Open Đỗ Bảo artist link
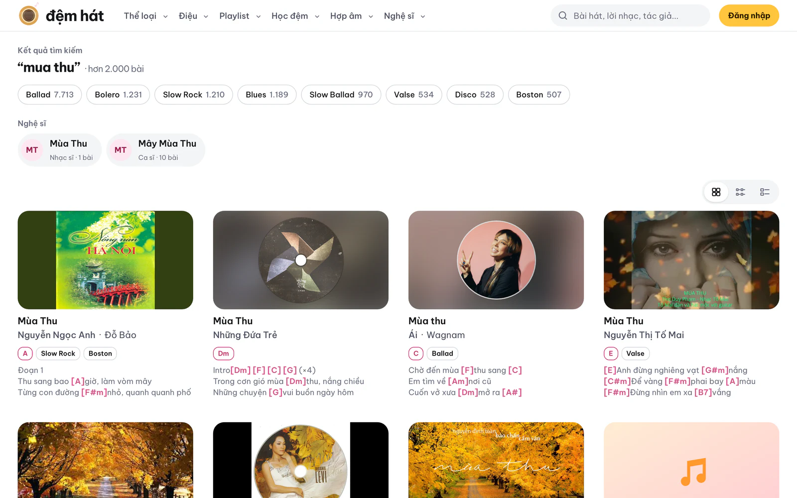Viewport: 797px width, 498px height. tap(121, 335)
